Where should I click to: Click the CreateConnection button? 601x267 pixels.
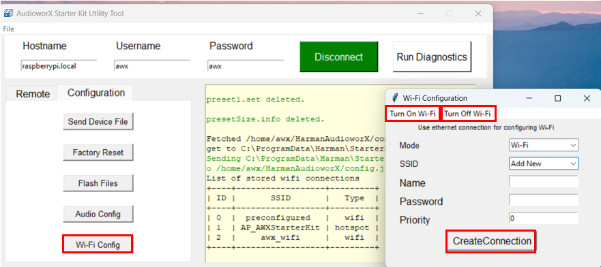[x=492, y=241]
